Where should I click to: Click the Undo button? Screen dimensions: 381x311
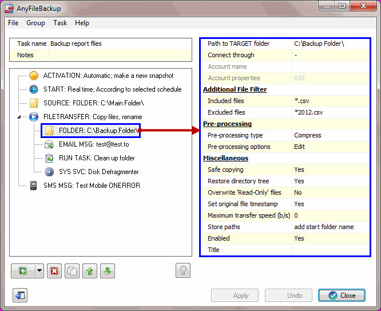(x=288, y=296)
